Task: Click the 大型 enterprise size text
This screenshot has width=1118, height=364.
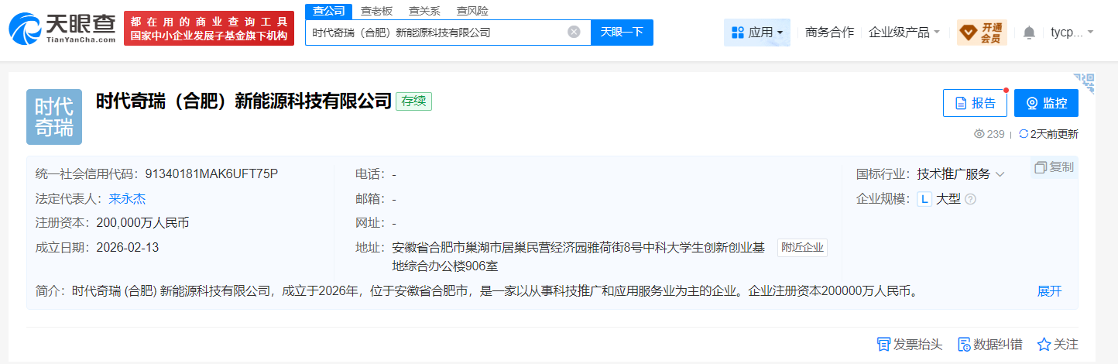Action: (x=948, y=199)
